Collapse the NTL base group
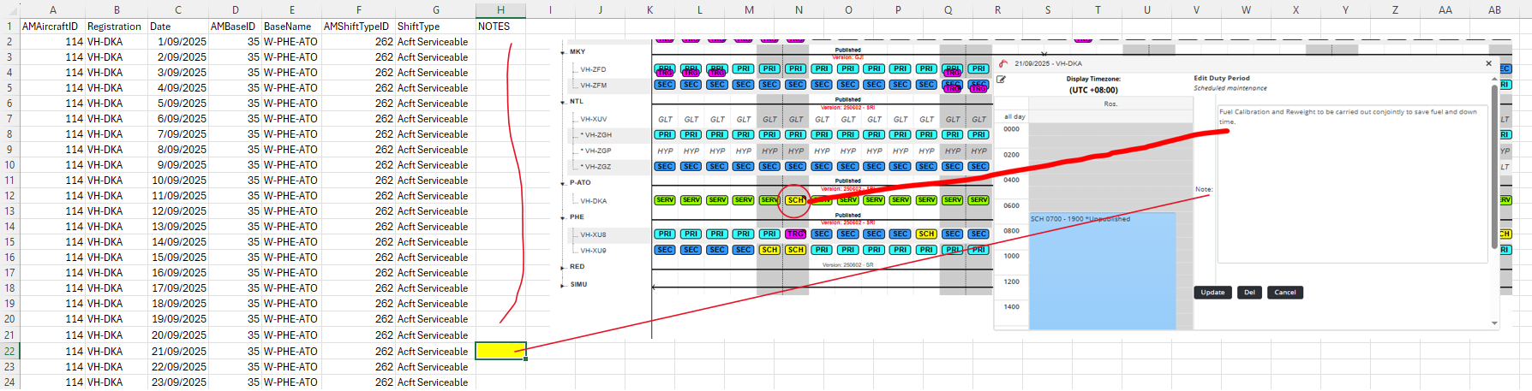The width and height of the screenshot is (1532, 391). (x=563, y=102)
